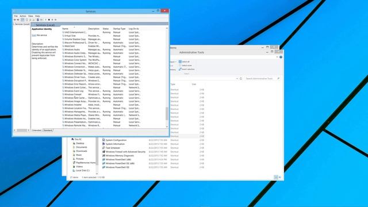This screenshot has height=207, width=368.
Task: Select the Volume Shadow Copy service
Action: (x=101, y=39)
